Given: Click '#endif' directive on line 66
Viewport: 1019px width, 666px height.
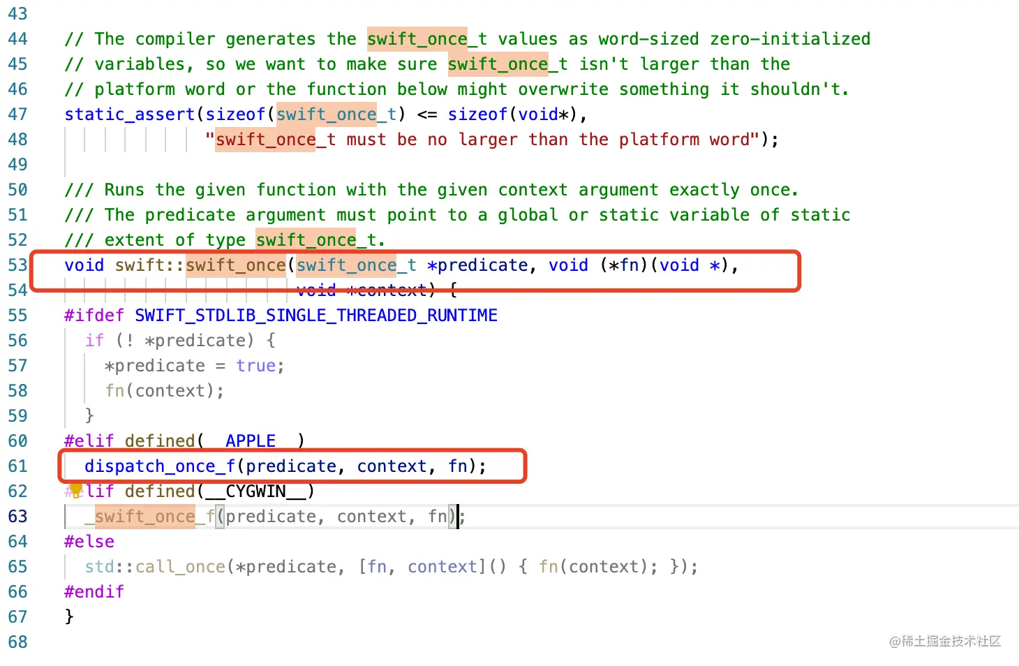Looking at the screenshot, I should (94, 592).
